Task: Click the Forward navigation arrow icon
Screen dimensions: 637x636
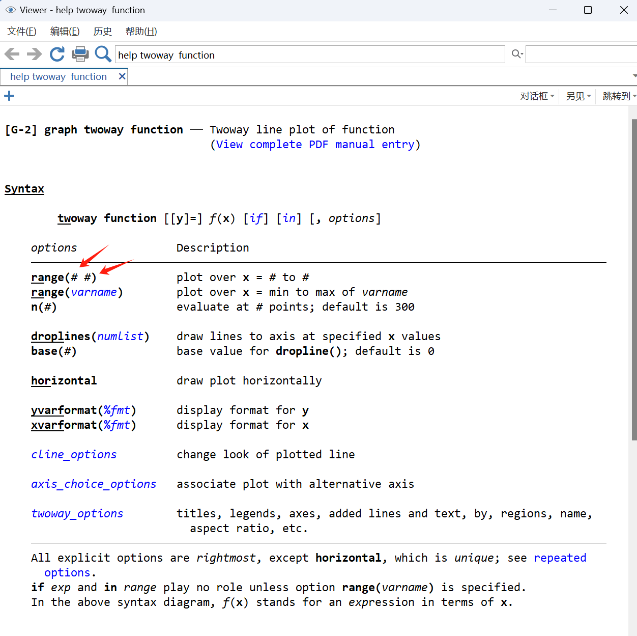Action: click(34, 54)
